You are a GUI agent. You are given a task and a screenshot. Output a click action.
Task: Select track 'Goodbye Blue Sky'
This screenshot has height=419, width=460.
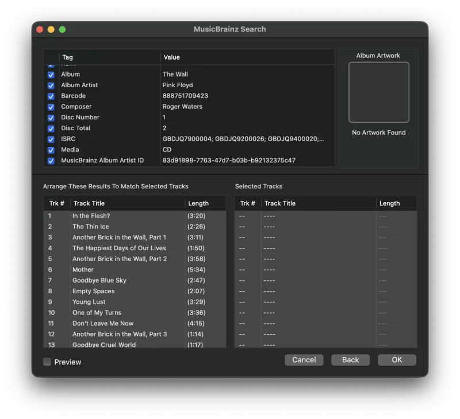(x=135, y=281)
